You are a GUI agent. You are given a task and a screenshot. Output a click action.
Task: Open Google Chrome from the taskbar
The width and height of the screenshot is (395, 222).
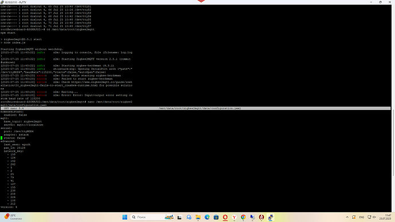243,217
